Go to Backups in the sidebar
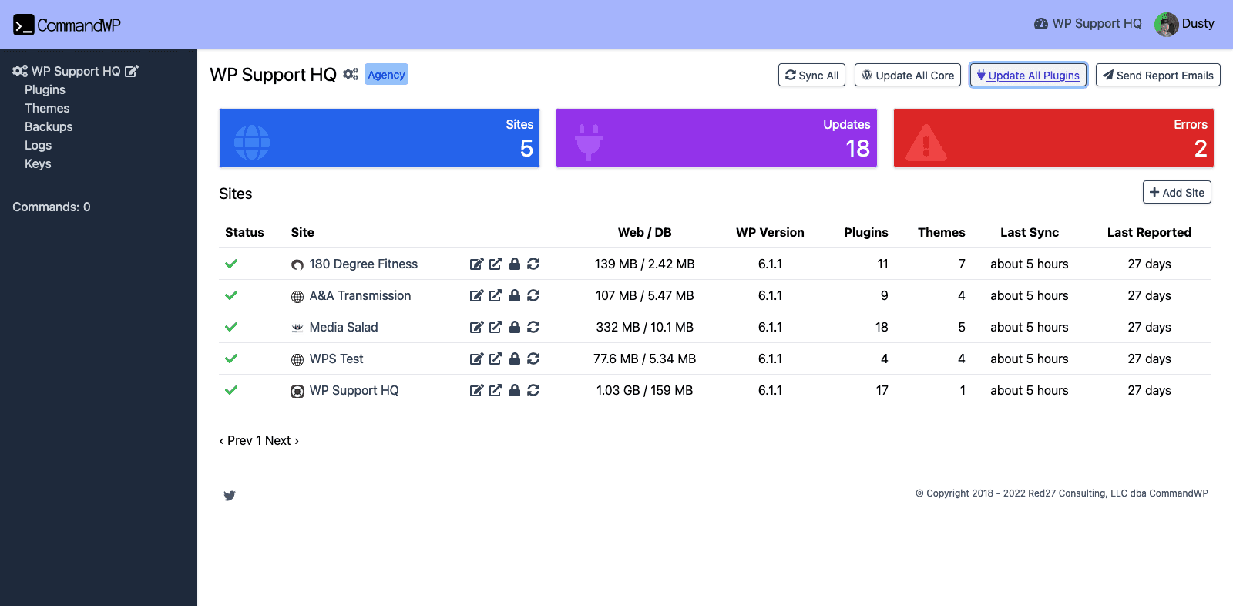 pos(49,126)
